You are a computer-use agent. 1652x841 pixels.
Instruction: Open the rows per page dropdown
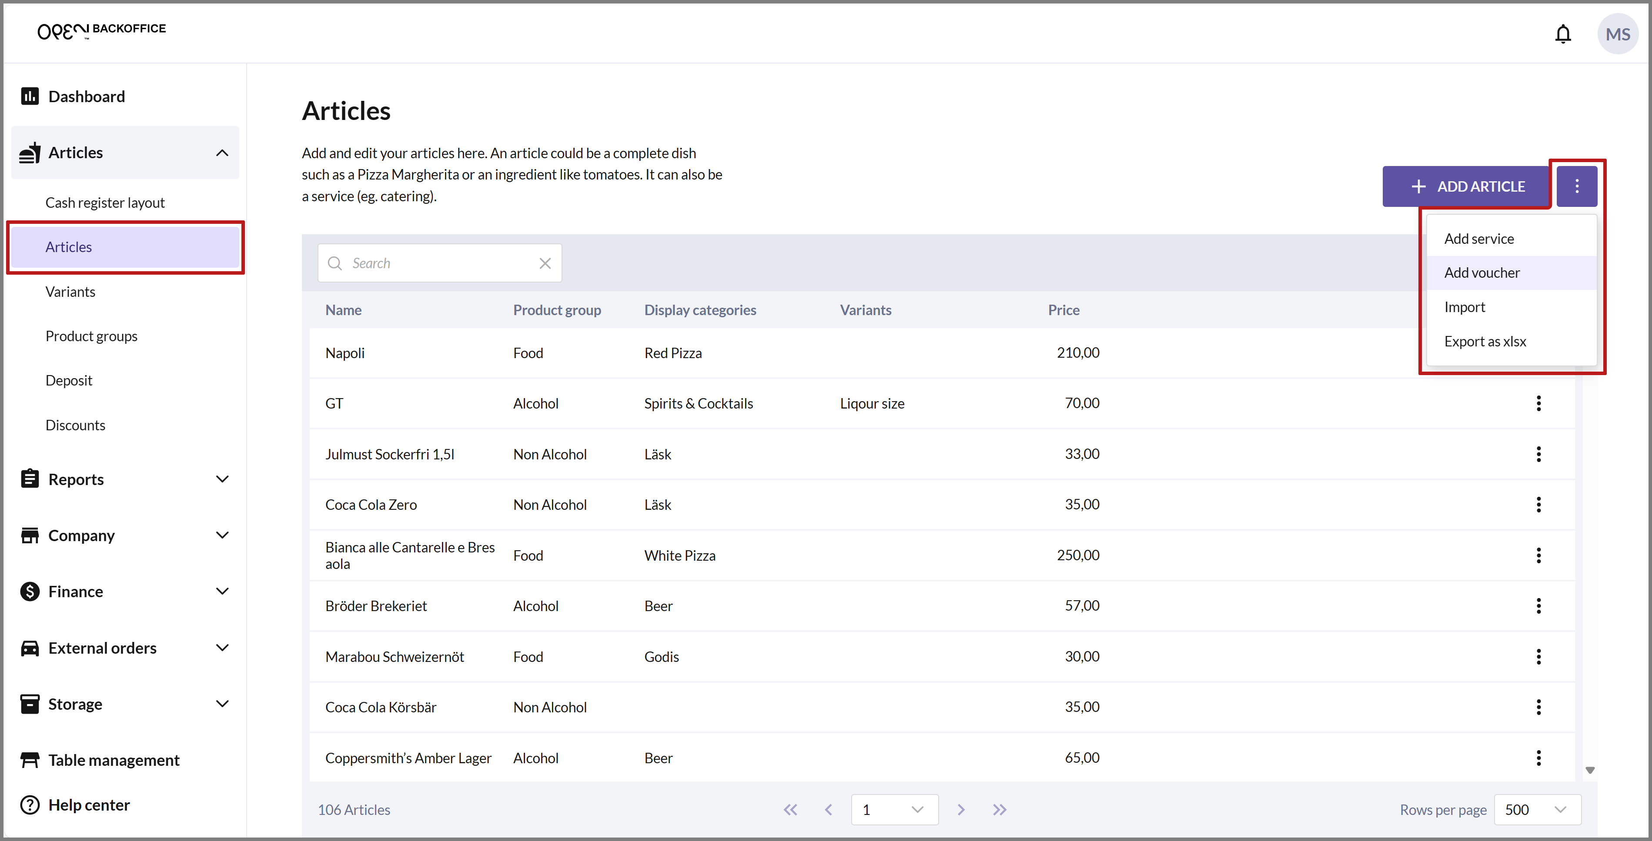pos(1537,810)
